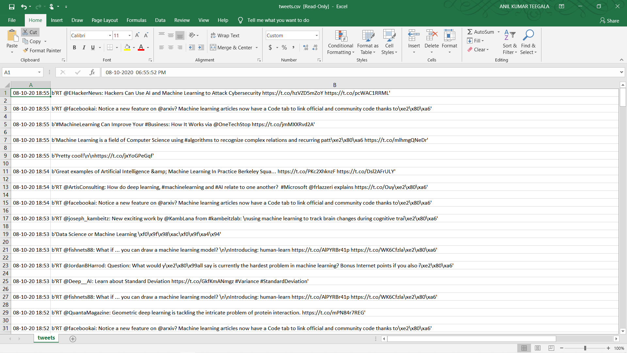Screen dimensions: 627x353
Task: Decrease indent in the cell
Action: (192, 47)
